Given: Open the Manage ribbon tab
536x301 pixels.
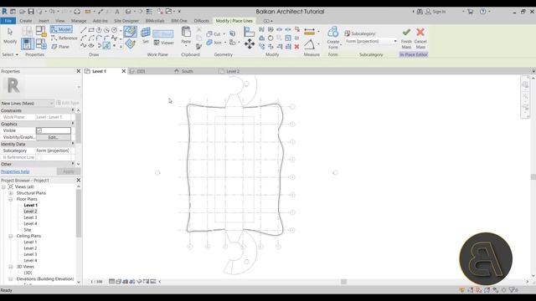Looking at the screenshot, I should [79, 21].
